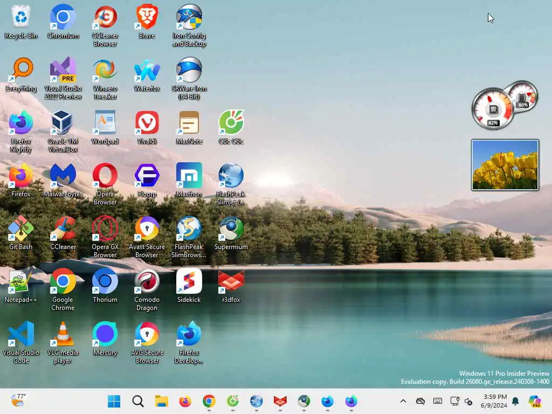The image size is (552, 414).
Task: Click the Winaero Tweaker desktop icon
Action: click(x=105, y=79)
